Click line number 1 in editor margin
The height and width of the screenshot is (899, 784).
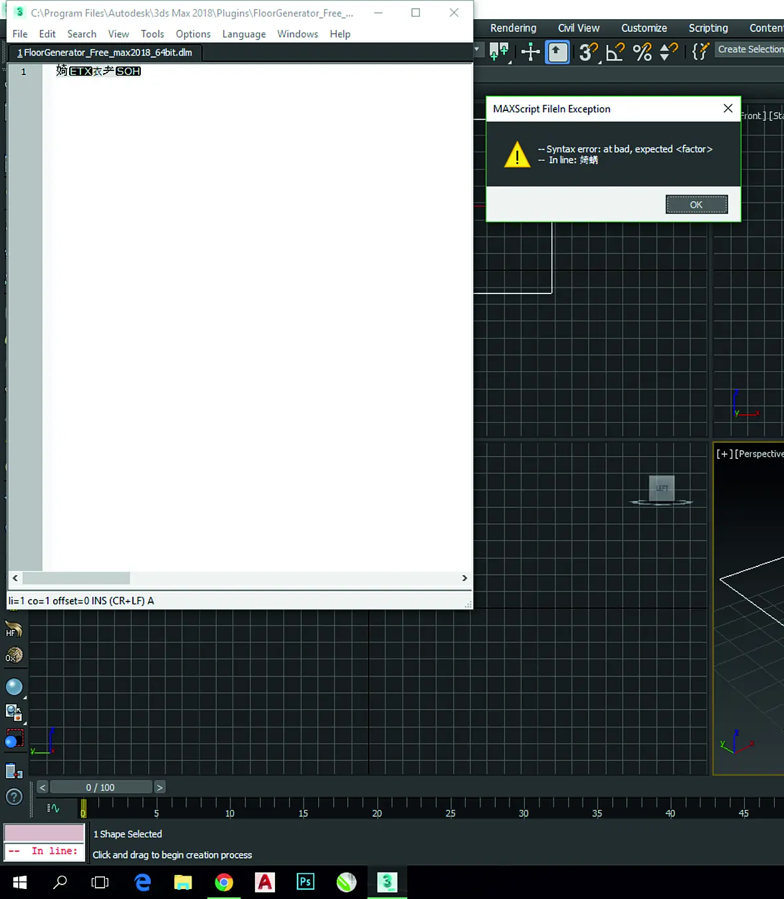pyautogui.click(x=24, y=72)
